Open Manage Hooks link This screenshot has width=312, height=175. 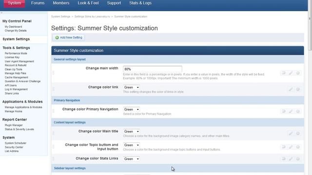coord(13,111)
